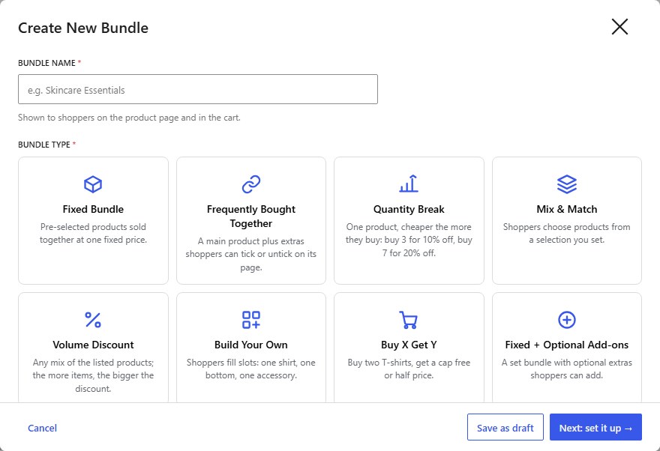Click Next: set it up button
This screenshot has width=660, height=451.
tap(595, 427)
